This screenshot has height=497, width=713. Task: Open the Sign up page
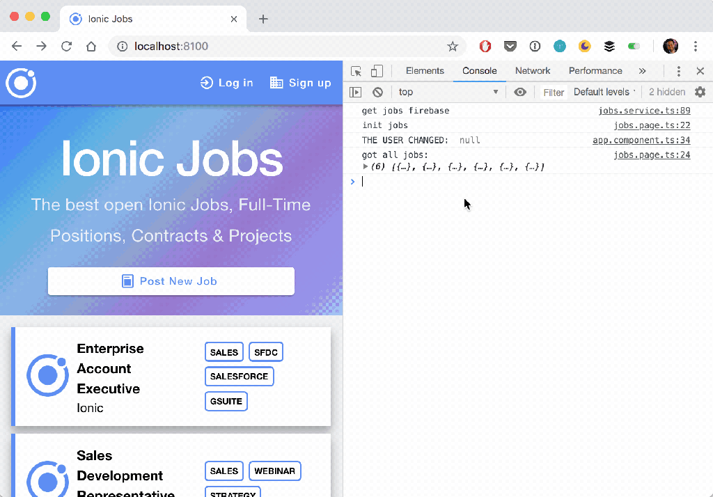[300, 83]
